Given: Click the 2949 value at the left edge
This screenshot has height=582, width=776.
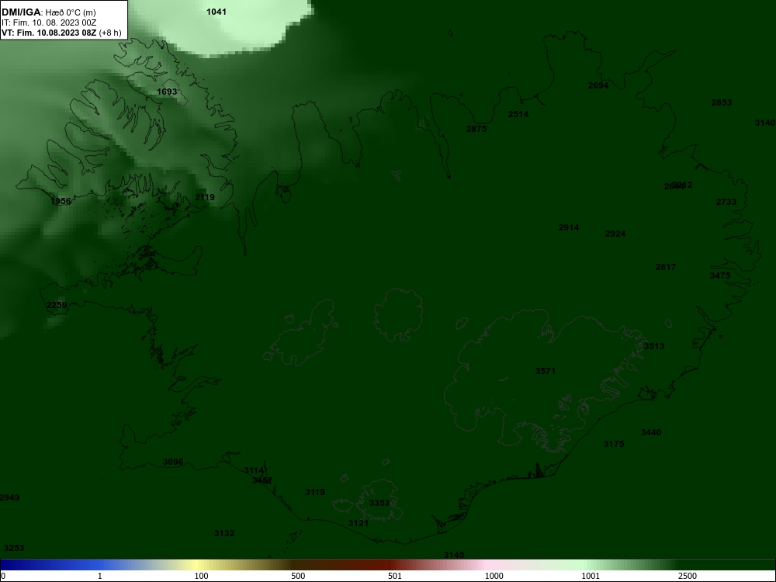Looking at the screenshot, I should pos(9,497).
